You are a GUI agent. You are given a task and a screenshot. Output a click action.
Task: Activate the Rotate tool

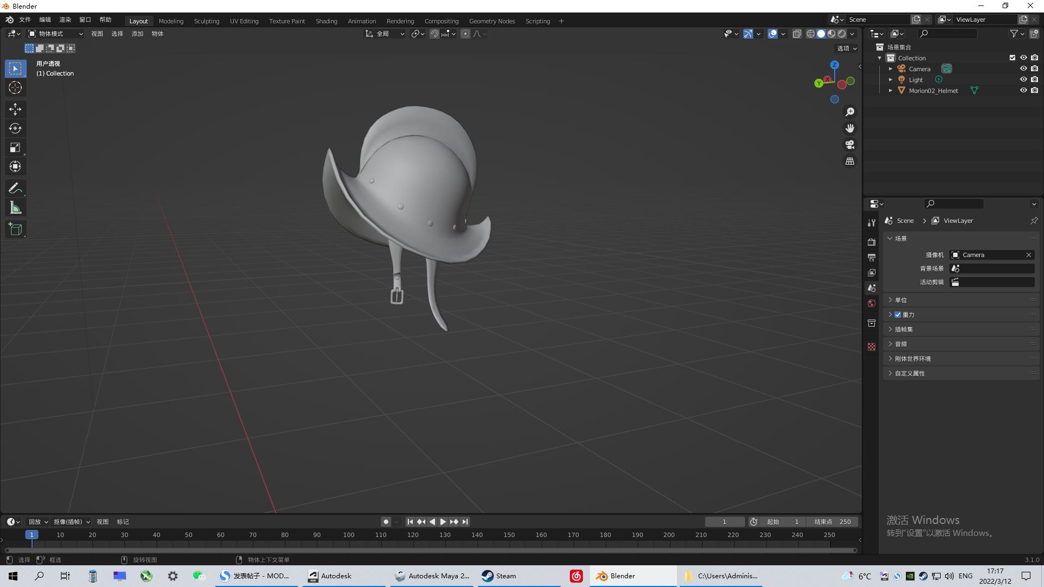tap(15, 128)
